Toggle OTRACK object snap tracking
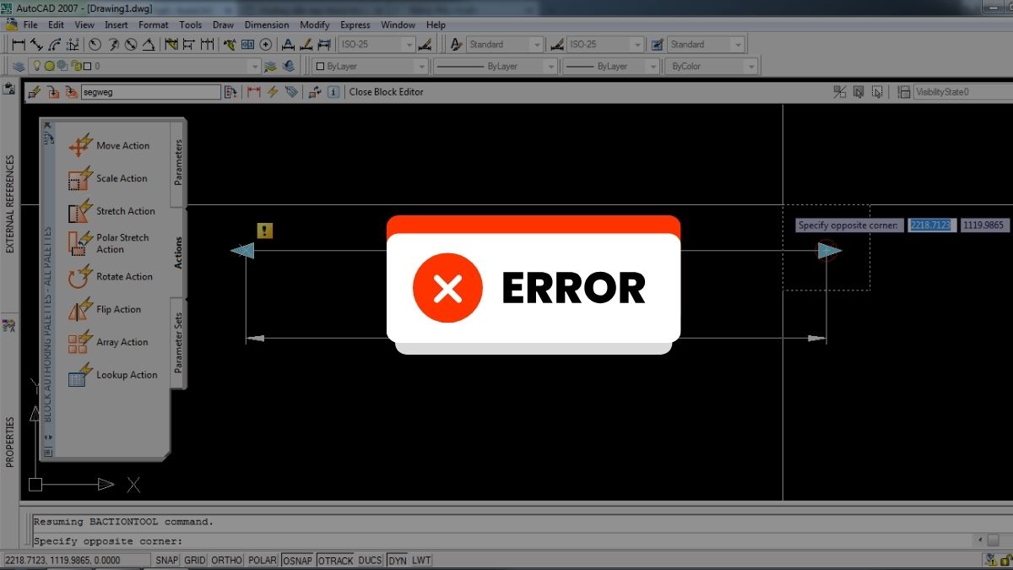Image resolution: width=1013 pixels, height=570 pixels. point(335,560)
